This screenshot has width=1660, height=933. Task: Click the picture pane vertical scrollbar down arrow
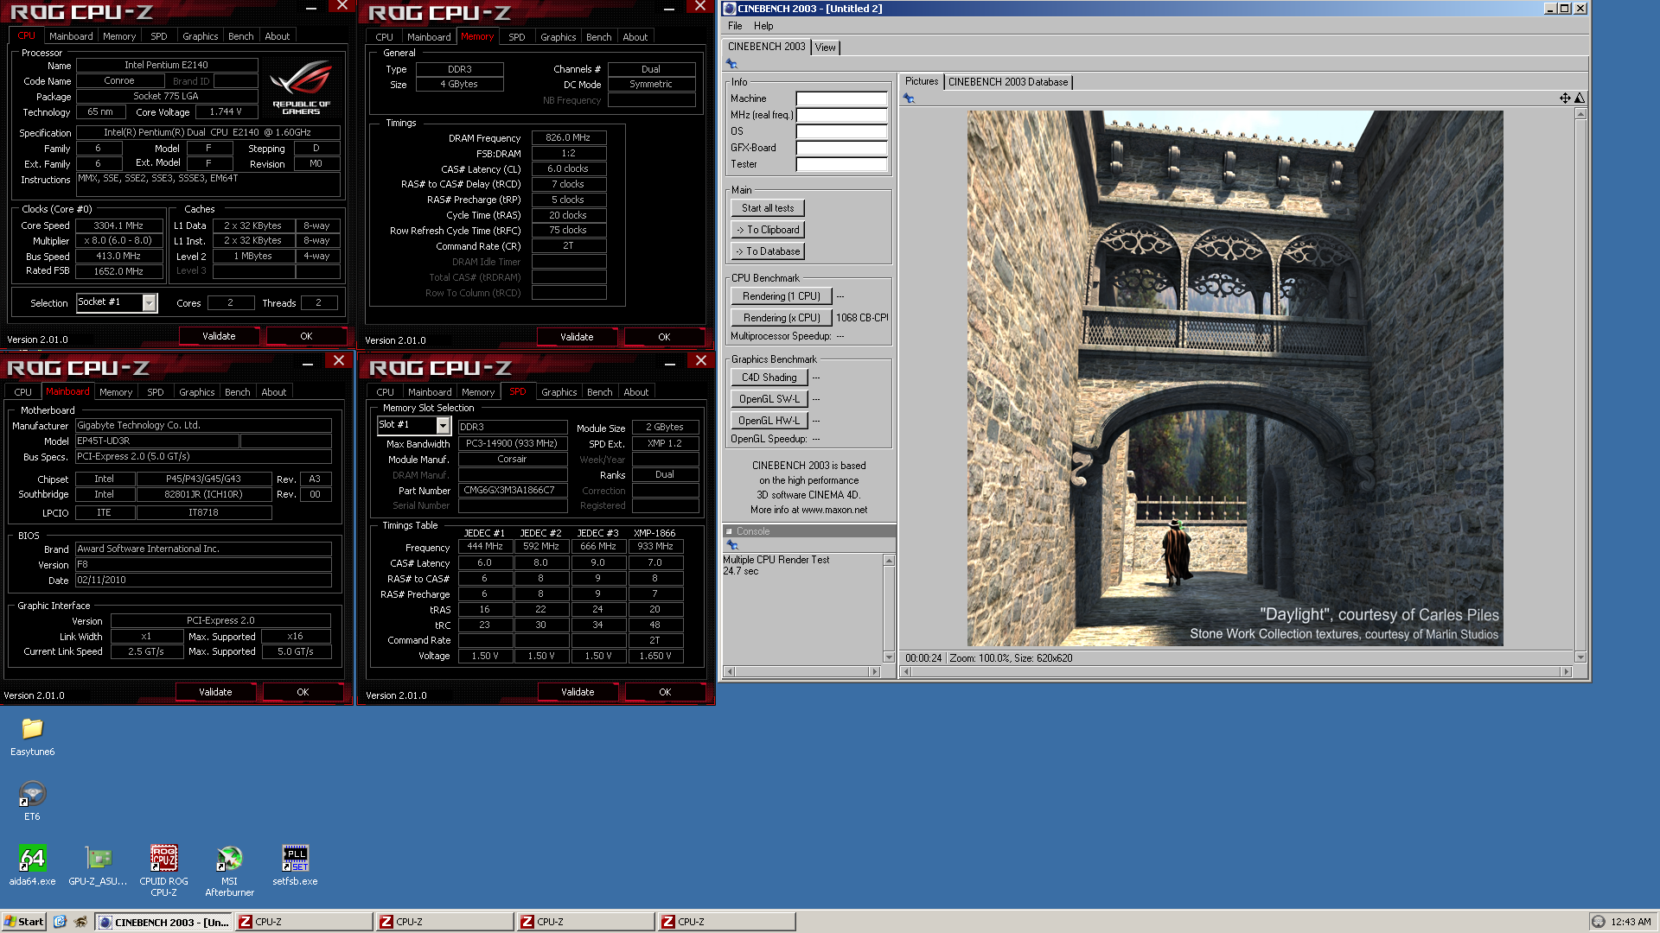[x=1580, y=657]
